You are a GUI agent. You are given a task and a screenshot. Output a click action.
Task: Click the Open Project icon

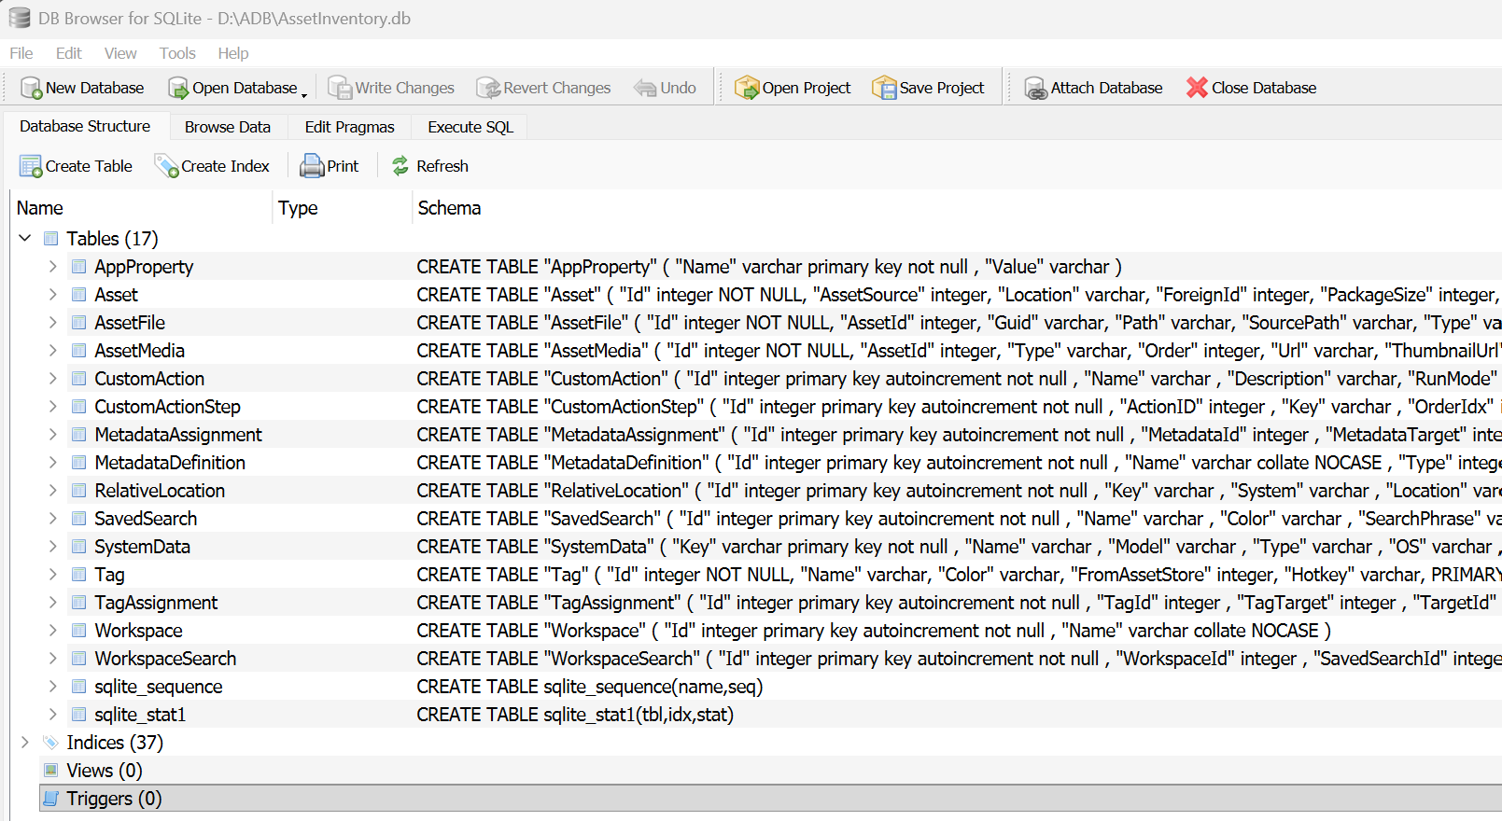click(747, 88)
